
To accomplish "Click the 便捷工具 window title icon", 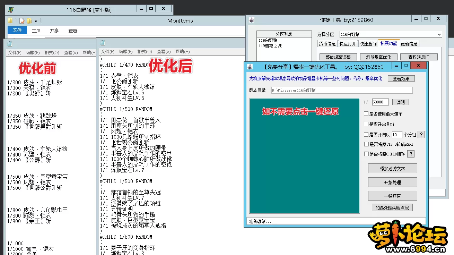I will [x=252, y=20].
